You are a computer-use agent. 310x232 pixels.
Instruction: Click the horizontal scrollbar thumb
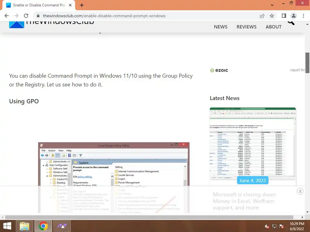click(149, 217)
